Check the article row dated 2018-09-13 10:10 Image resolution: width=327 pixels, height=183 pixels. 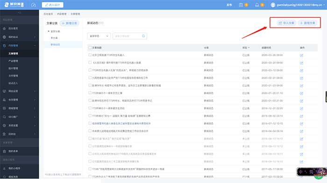pyautogui.click(x=90, y=162)
